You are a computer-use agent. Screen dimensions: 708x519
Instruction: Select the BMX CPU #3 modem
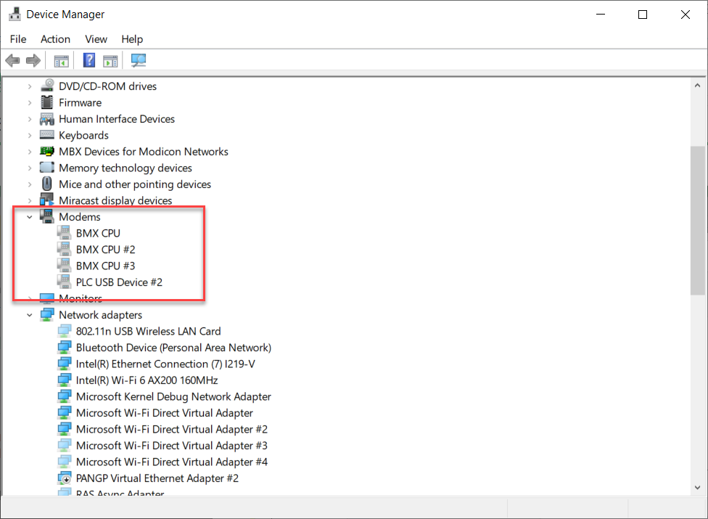[x=105, y=266]
